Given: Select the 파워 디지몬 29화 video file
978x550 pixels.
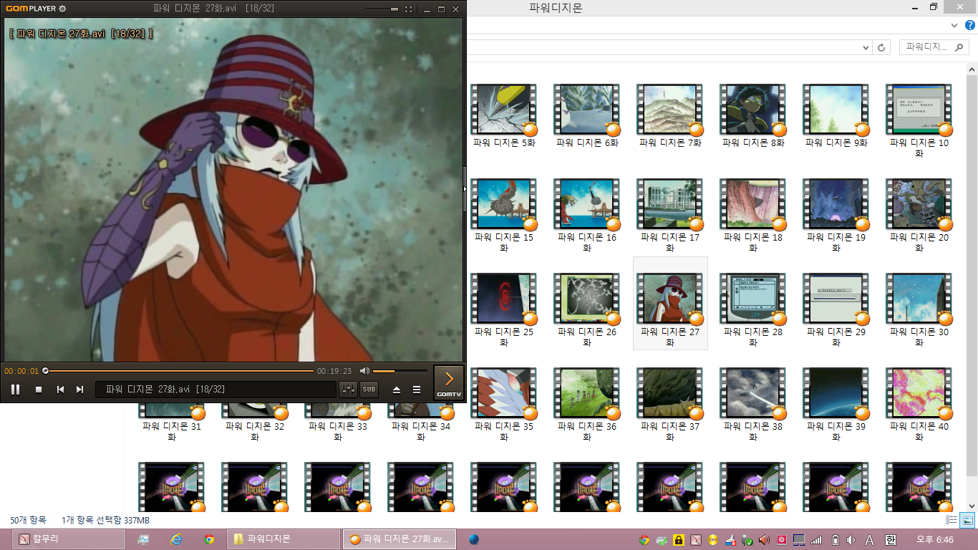Looking at the screenshot, I should (836, 309).
